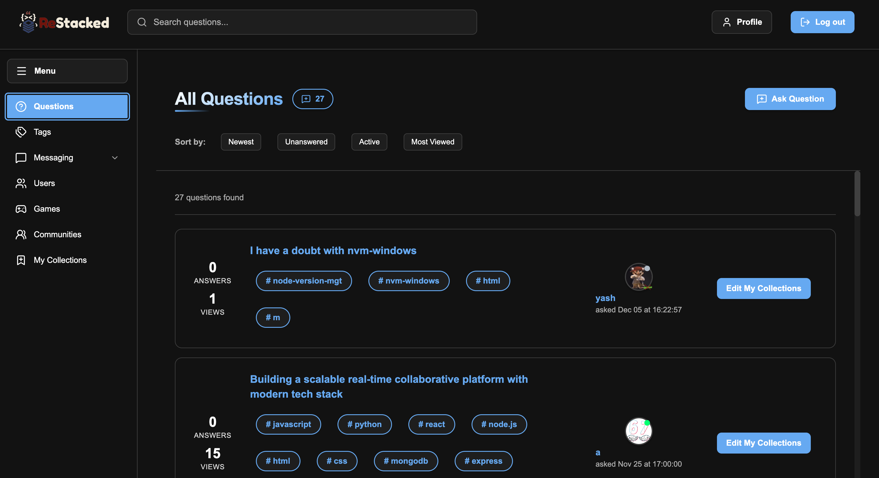Image resolution: width=879 pixels, height=478 pixels.
Task: Click the hamburger Menu icon
Action: tap(22, 71)
